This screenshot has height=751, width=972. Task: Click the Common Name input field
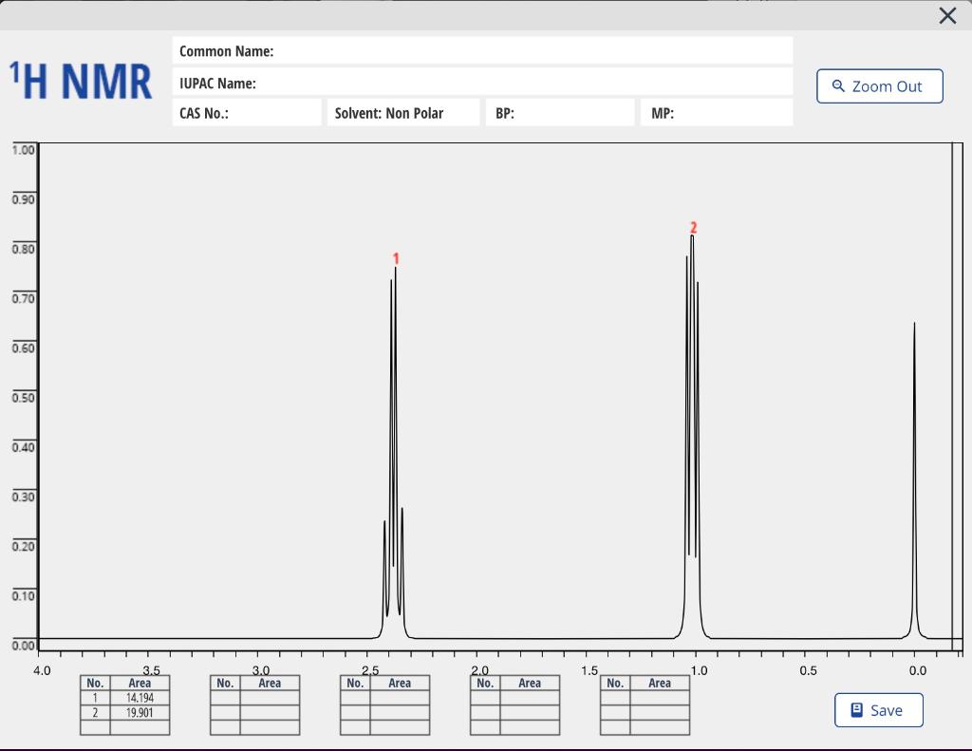(482, 50)
